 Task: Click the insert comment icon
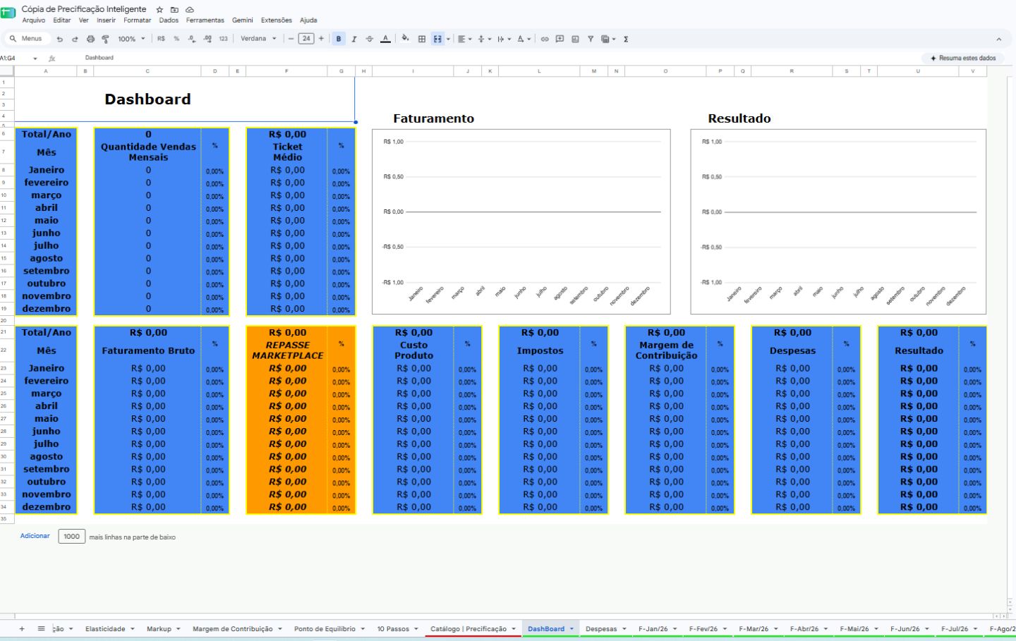(560, 39)
